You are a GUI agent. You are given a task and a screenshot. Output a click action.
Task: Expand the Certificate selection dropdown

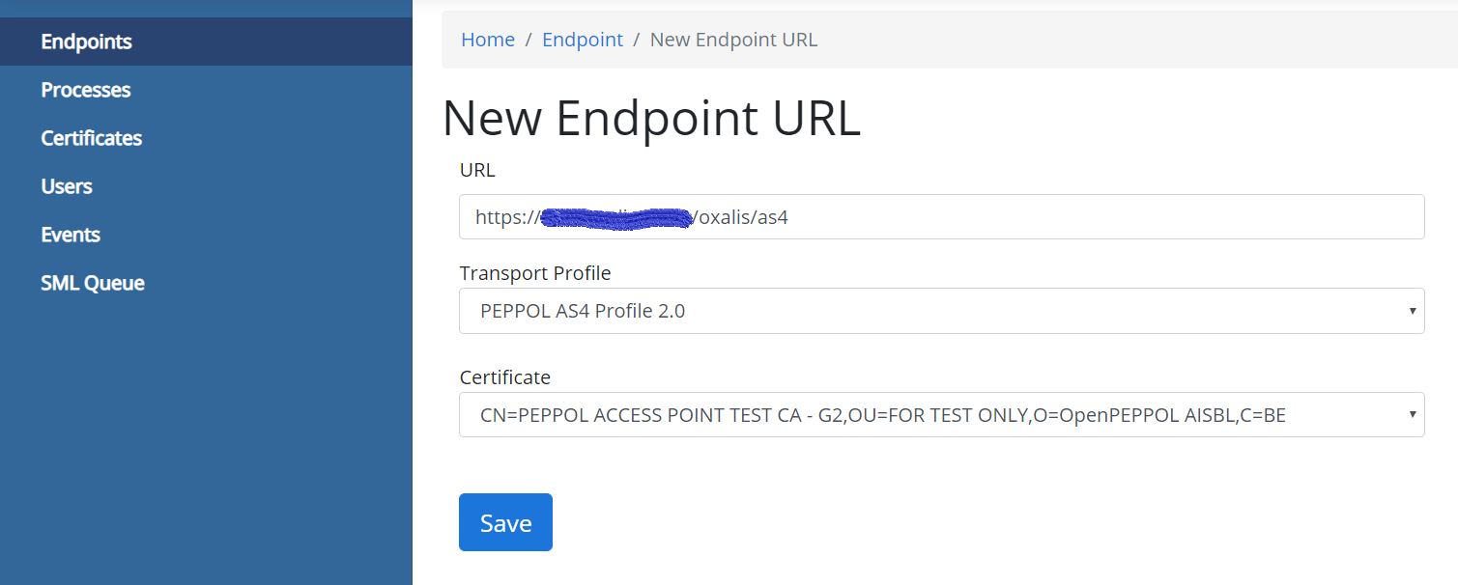pyautogui.click(x=941, y=414)
